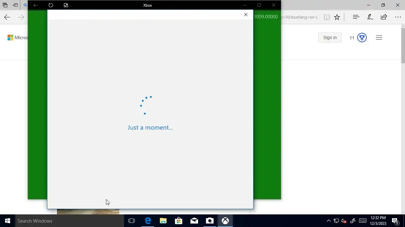This screenshot has height=227, width=405.
Task: Click the Xbox window fullscreen view icon
Action: tap(66, 5)
